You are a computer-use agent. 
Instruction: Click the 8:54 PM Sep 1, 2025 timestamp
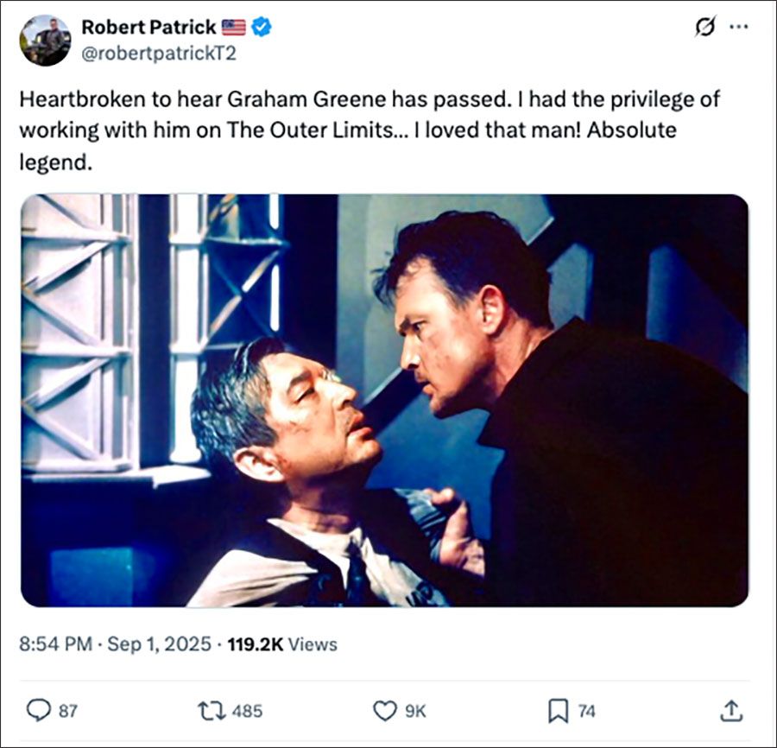117,643
